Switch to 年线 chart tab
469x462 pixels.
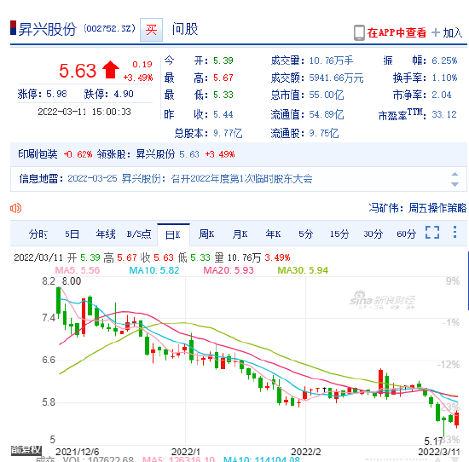106,234
